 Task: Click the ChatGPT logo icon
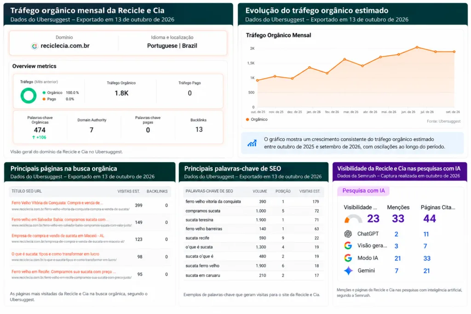(x=348, y=234)
